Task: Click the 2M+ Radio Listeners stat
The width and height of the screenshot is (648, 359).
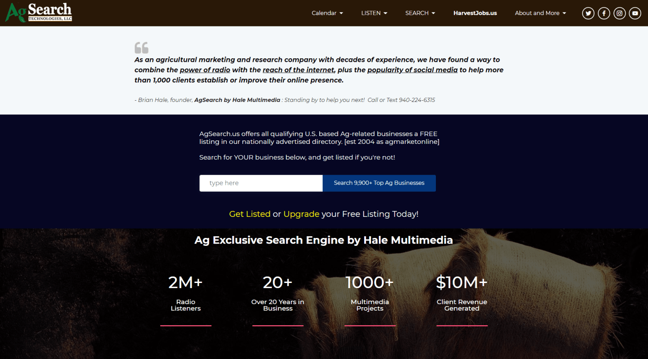Action: (186, 293)
